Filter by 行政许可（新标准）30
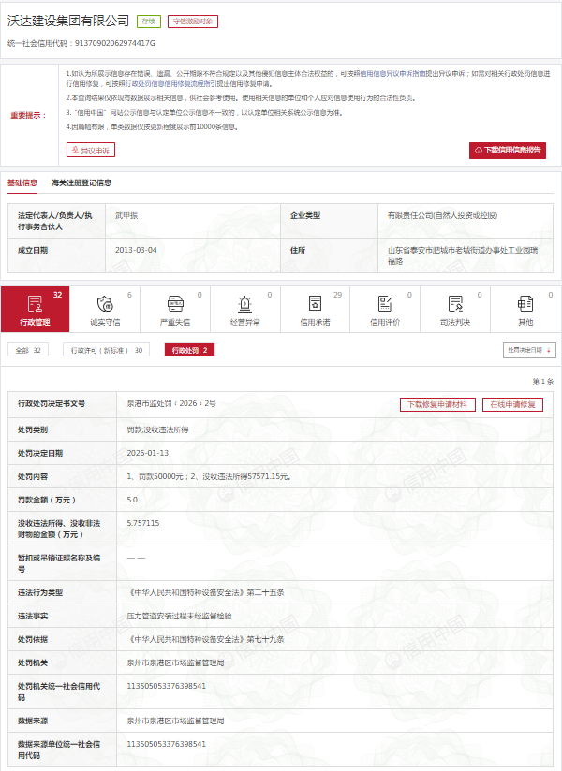 point(106,350)
